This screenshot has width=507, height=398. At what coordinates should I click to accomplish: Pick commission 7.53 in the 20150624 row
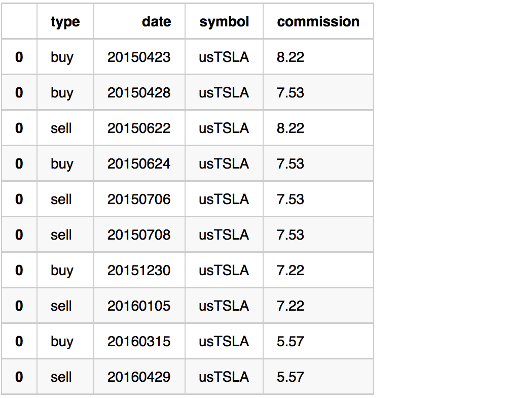291,164
